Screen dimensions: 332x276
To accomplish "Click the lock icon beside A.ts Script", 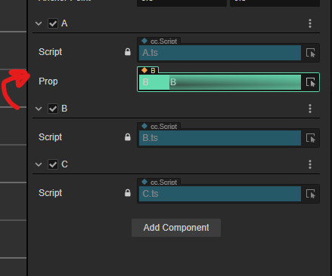I will point(128,52).
